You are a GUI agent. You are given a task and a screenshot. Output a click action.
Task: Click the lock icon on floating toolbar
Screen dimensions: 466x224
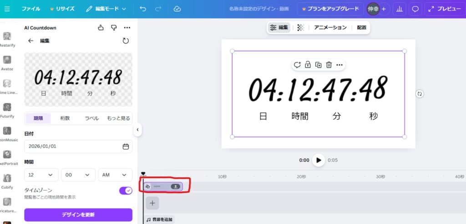(308, 65)
